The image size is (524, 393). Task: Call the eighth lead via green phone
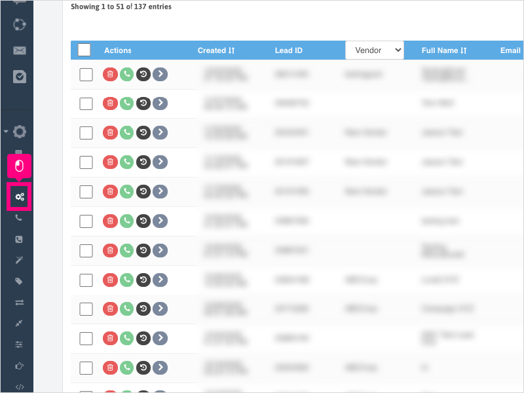pos(126,280)
